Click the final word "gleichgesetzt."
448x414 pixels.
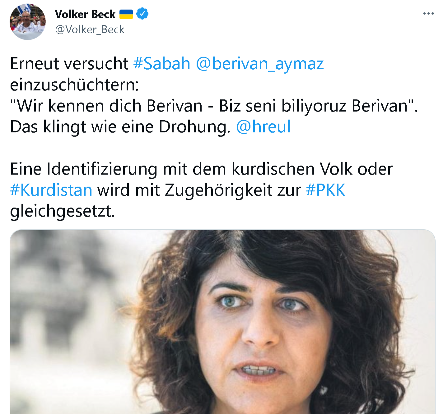(63, 212)
